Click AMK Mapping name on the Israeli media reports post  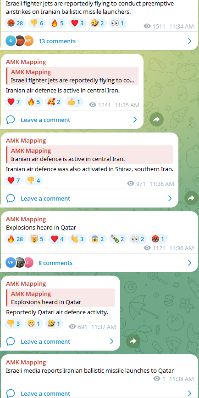pyautogui.click(x=26, y=362)
